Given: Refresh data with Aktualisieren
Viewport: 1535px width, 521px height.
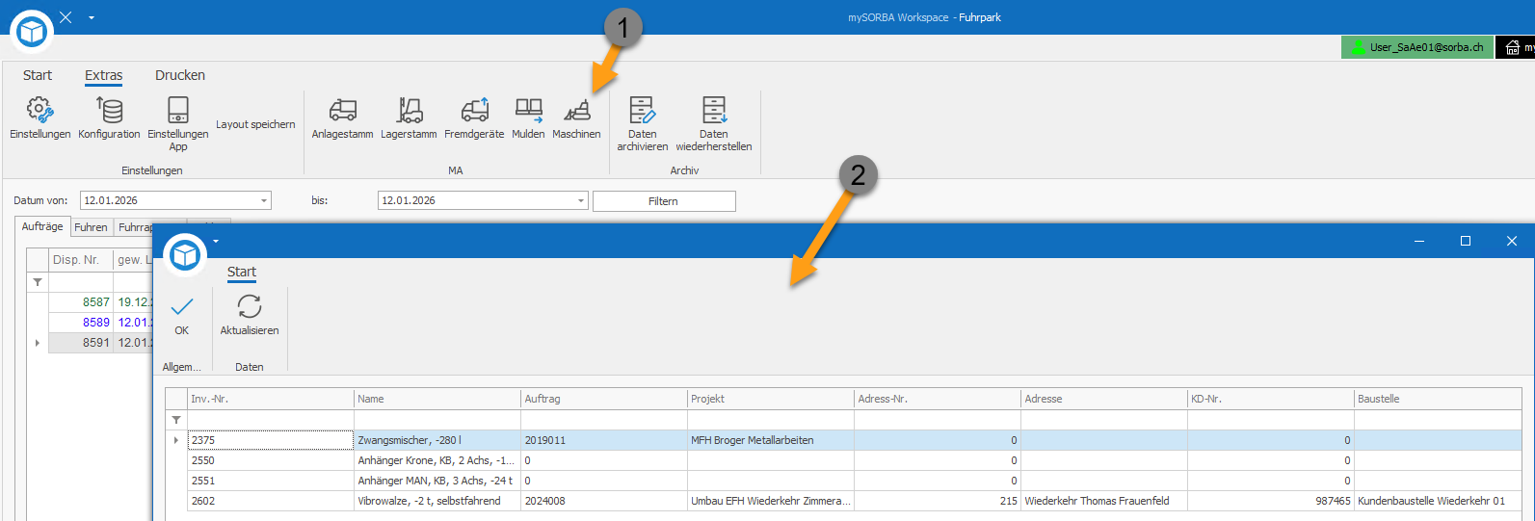Looking at the screenshot, I should (250, 306).
